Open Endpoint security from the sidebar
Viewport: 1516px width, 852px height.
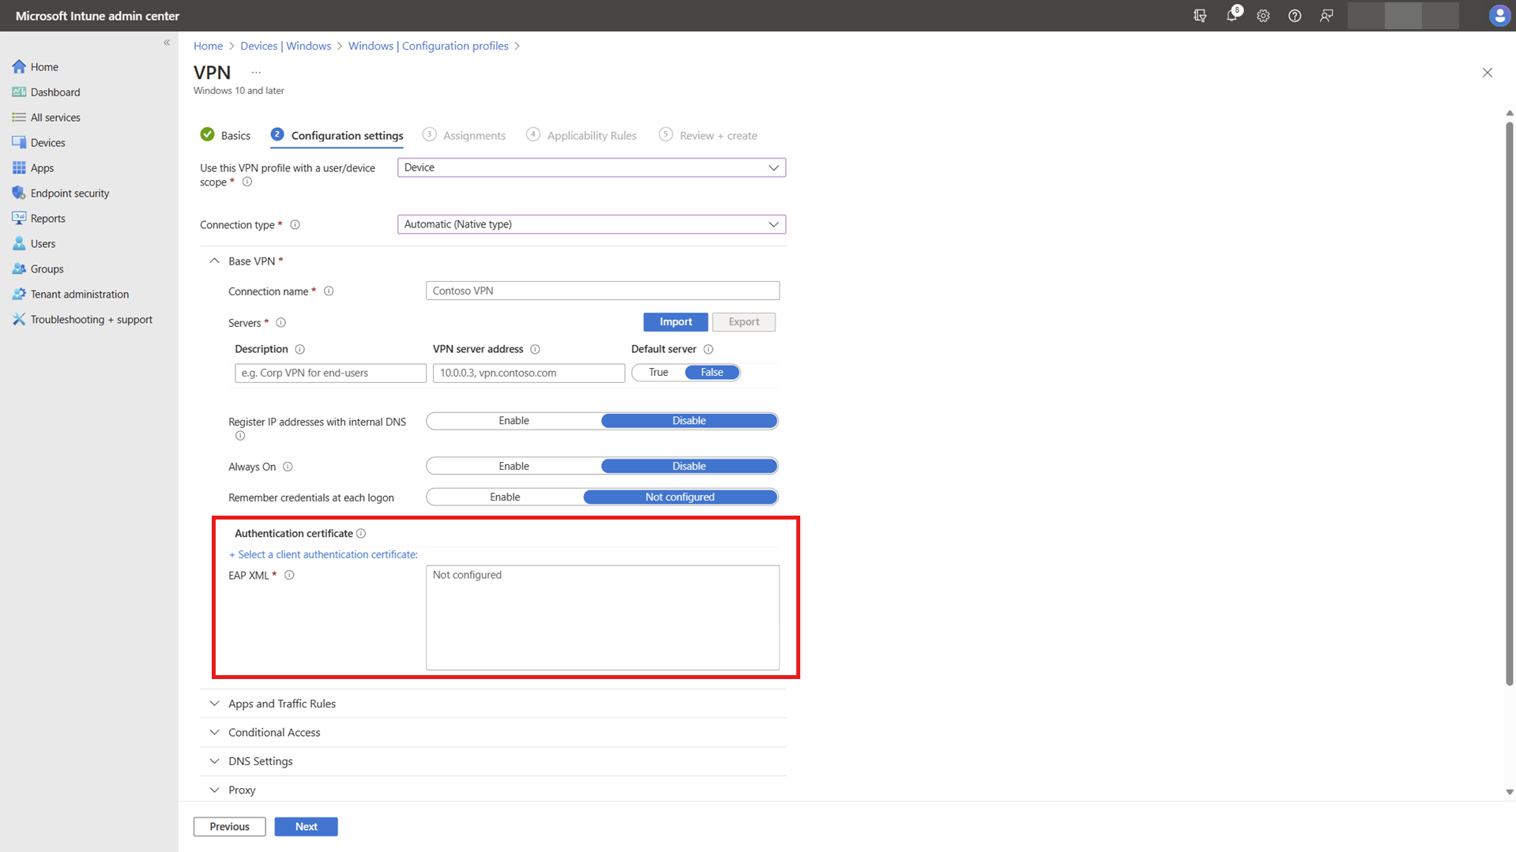70,193
